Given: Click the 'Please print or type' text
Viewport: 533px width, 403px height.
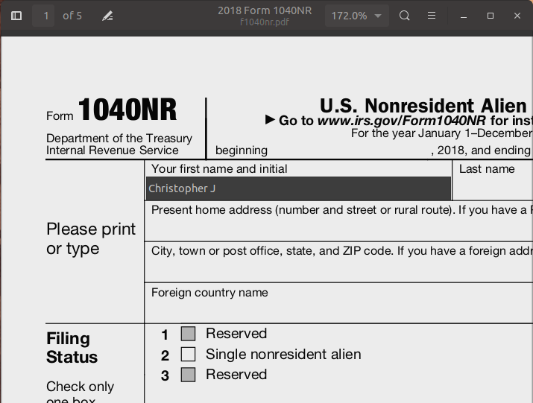Looking at the screenshot, I should (x=91, y=239).
